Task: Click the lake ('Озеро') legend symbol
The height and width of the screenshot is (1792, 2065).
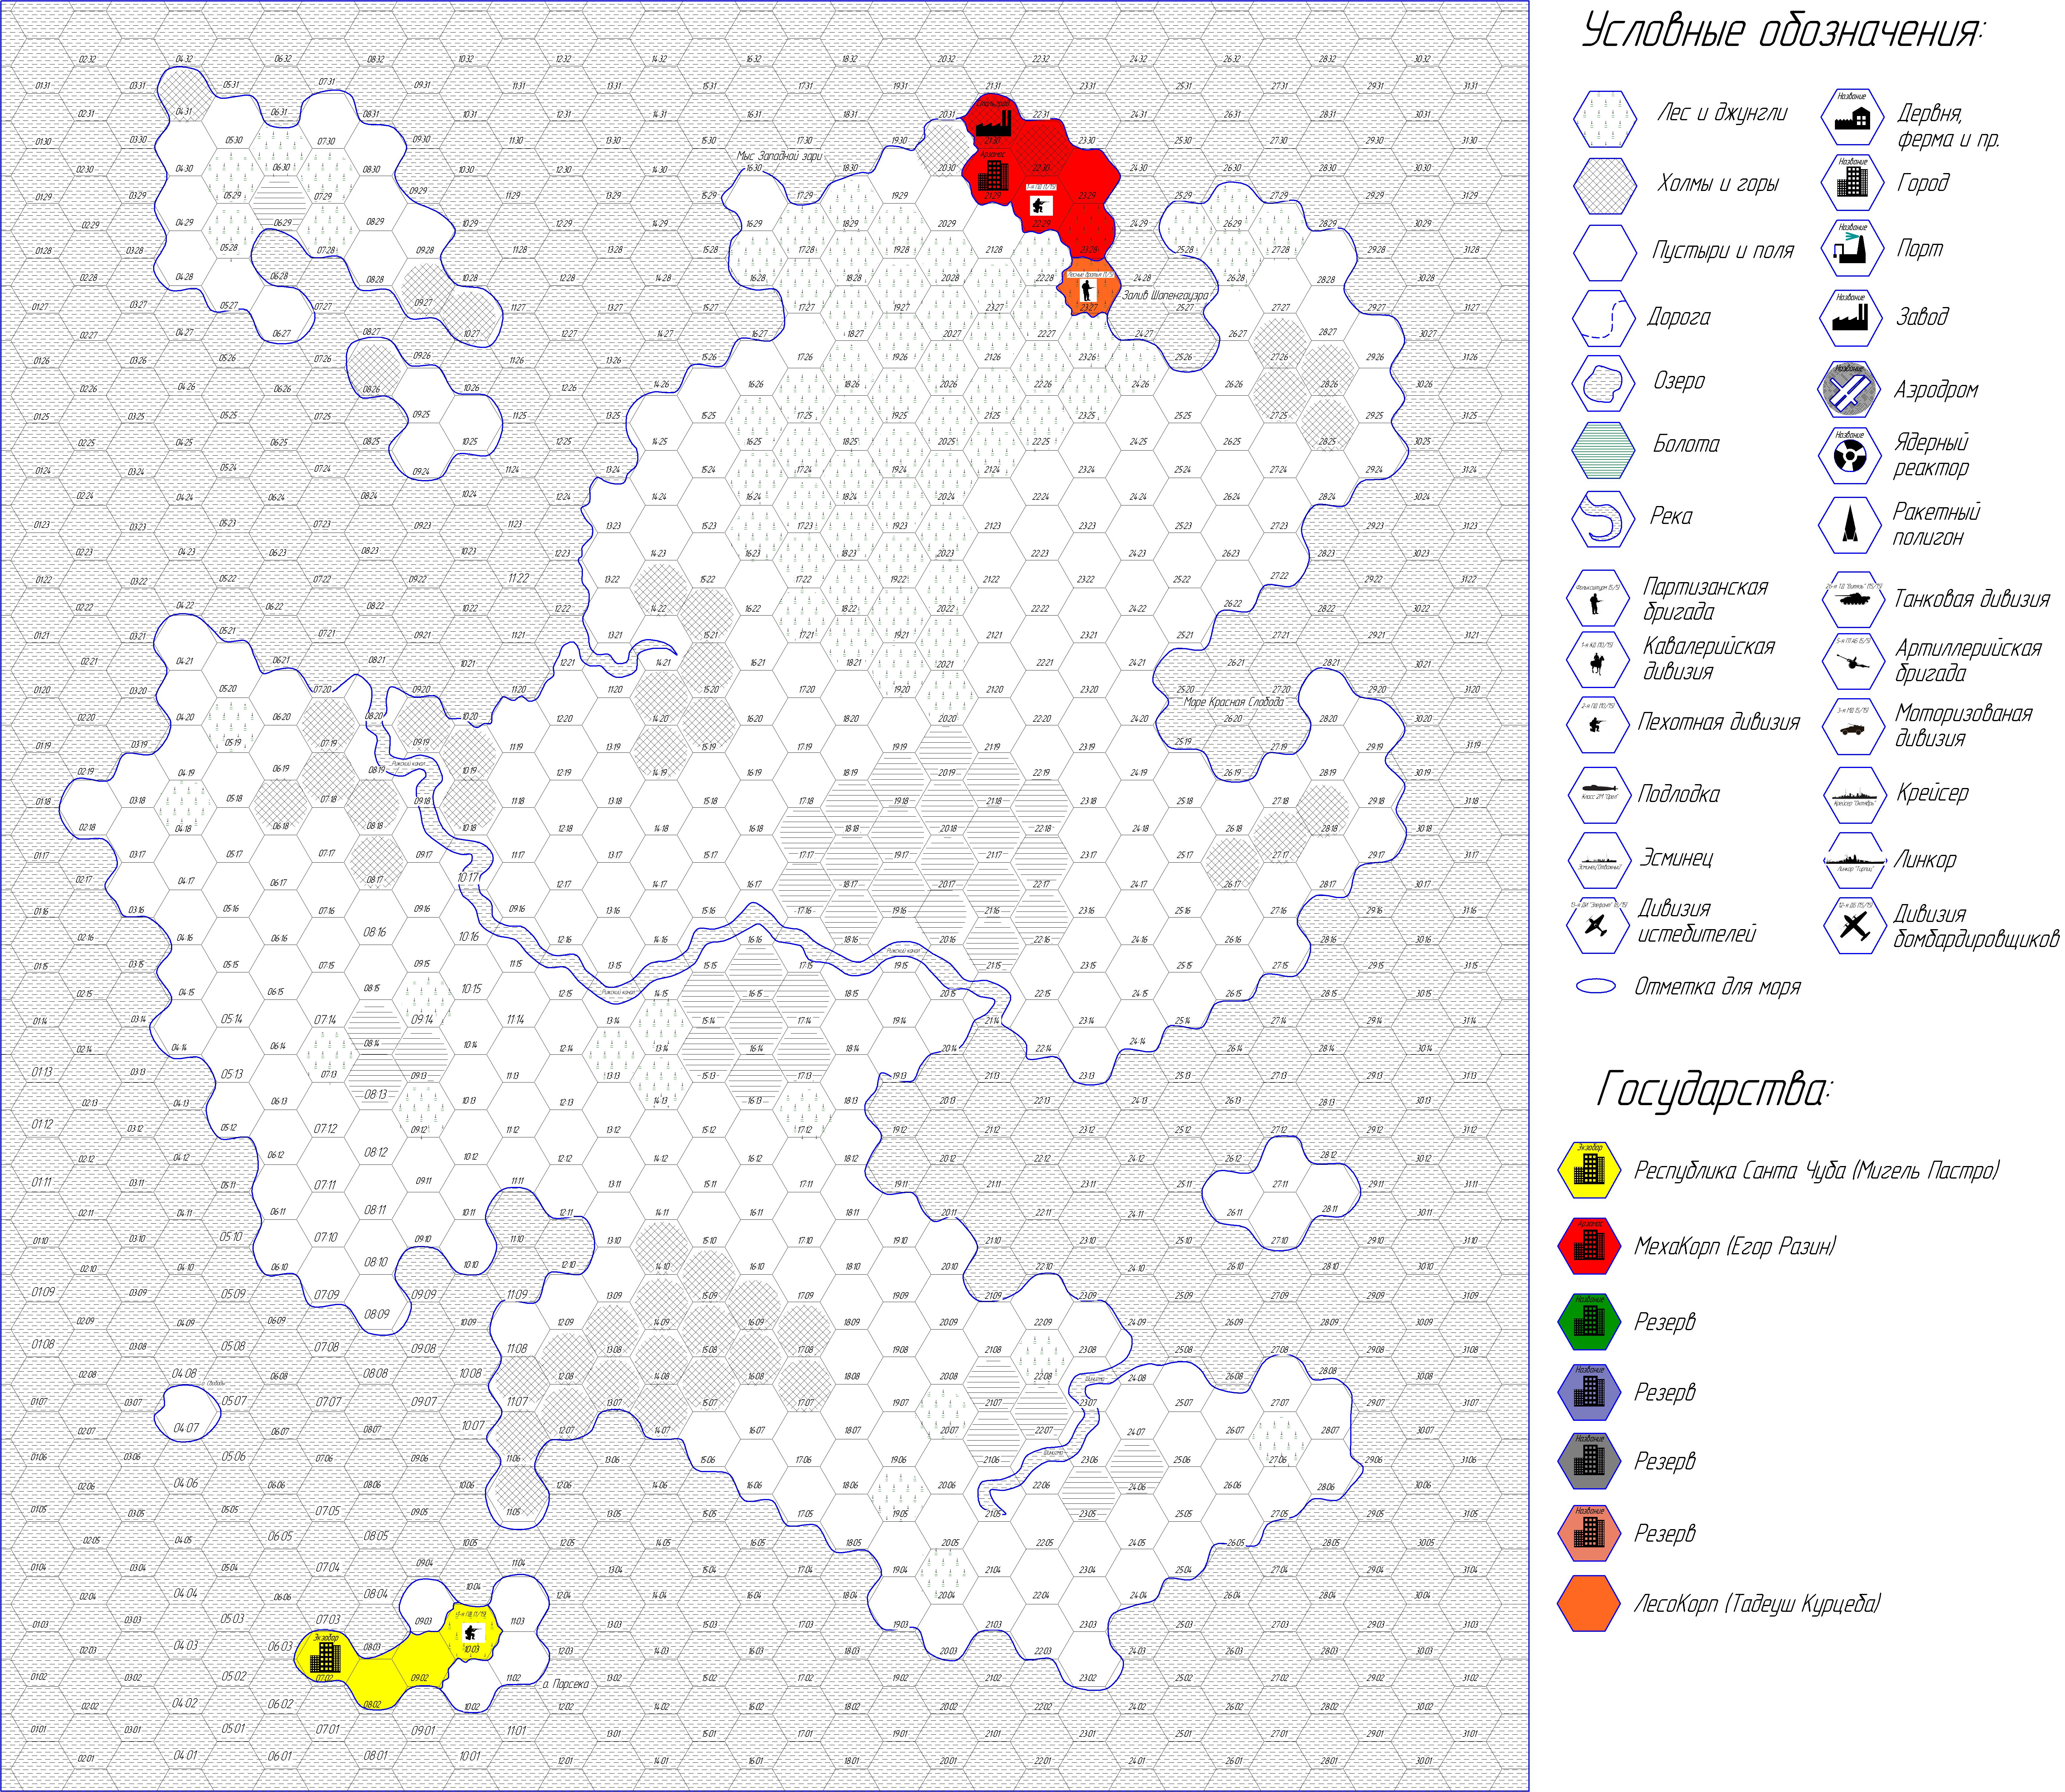Action: click(x=1604, y=383)
